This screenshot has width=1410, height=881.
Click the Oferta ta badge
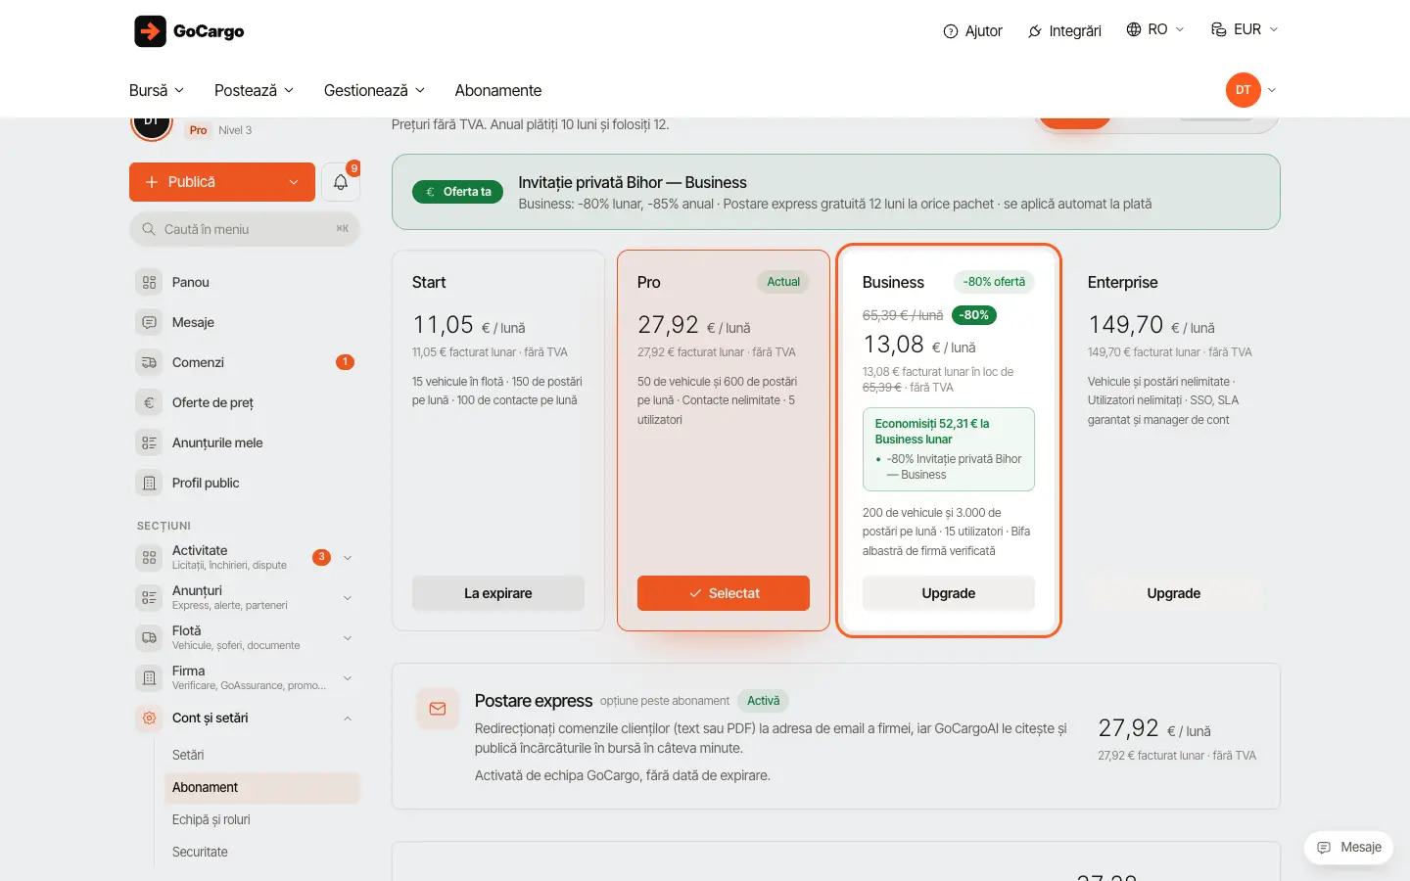tap(457, 192)
